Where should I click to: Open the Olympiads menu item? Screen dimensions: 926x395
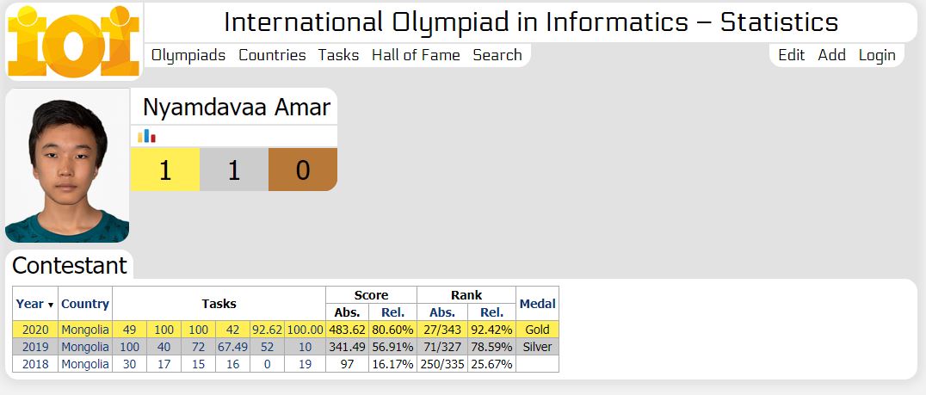click(x=188, y=55)
